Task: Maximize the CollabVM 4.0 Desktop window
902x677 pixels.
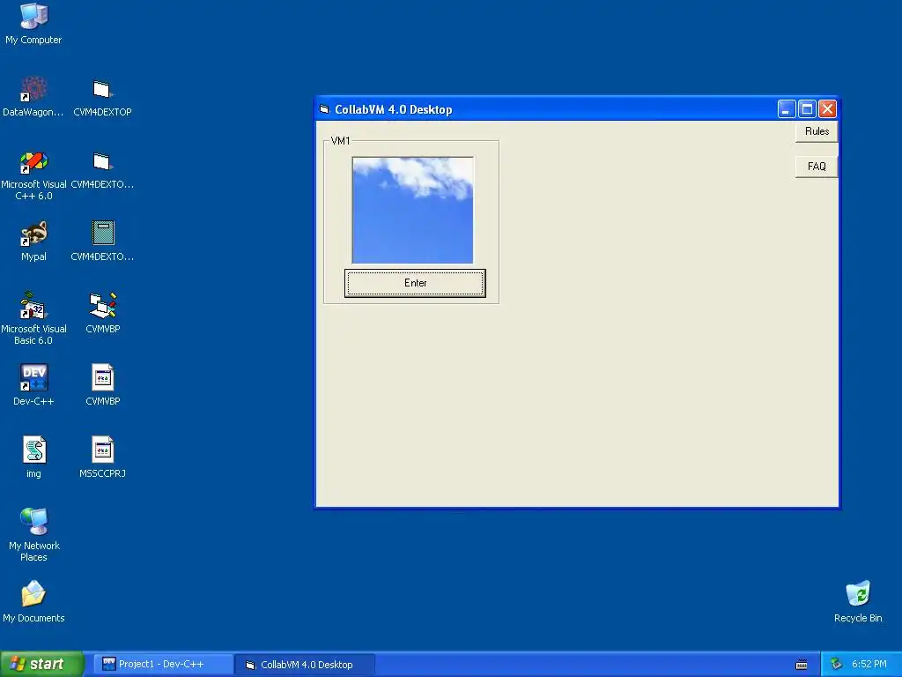Action: pos(807,108)
